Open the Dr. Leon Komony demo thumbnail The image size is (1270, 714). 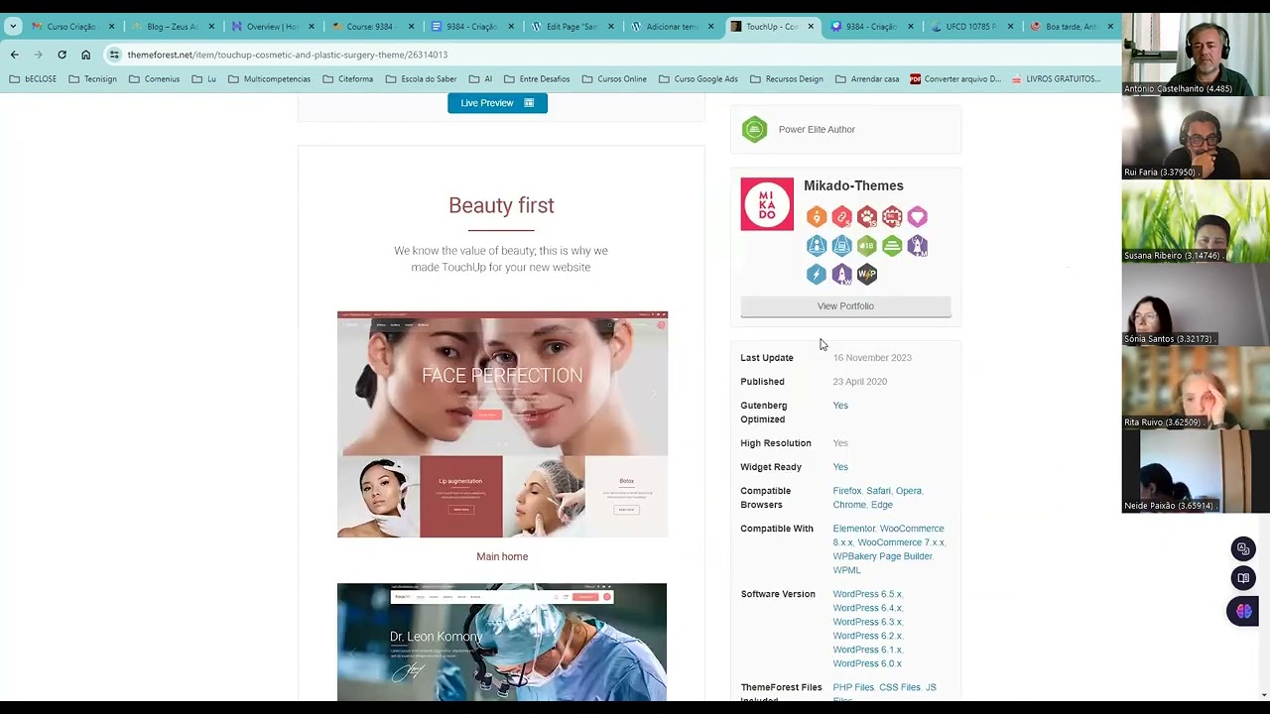click(x=502, y=643)
